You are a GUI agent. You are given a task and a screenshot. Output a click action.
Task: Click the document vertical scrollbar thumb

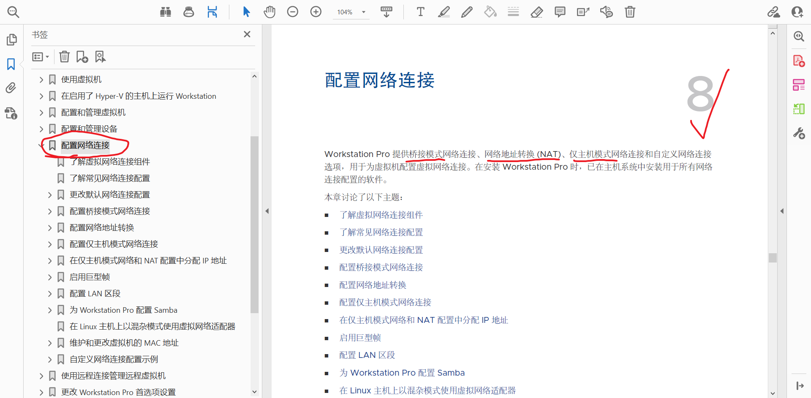(773, 257)
